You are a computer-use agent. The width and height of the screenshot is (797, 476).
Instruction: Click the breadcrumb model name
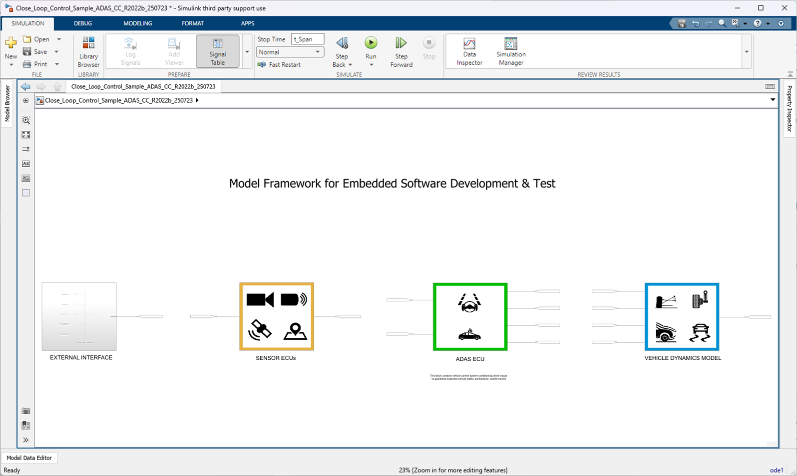pyautogui.click(x=119, y=100)
